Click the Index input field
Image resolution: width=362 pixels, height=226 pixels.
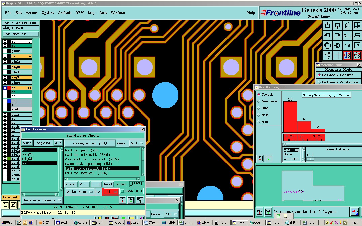[137, 184]
